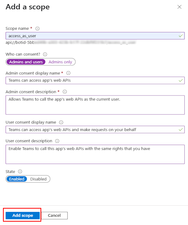Focus the Scope name field with access_as_user
188x225 pixels.
tap(95, 36)
